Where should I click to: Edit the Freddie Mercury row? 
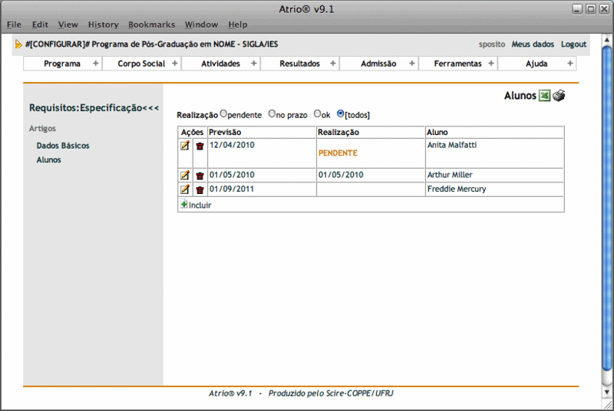pyautogui.click(x=185, y=189)
